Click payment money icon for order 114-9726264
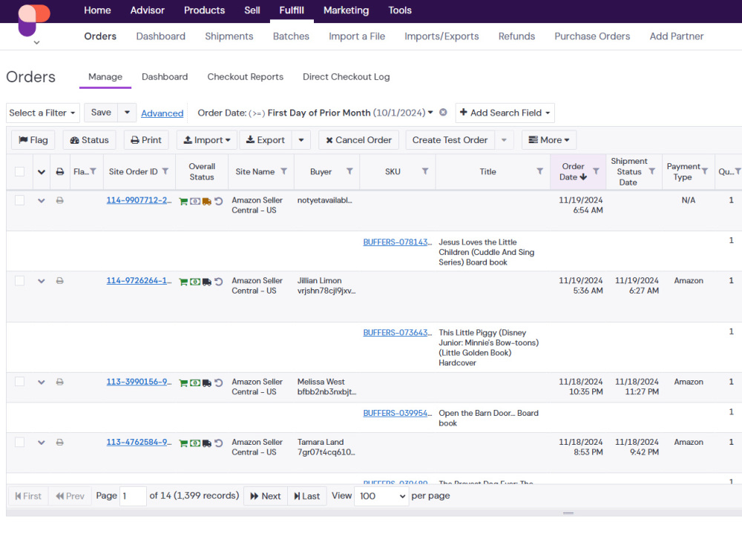 coord(195,282)
